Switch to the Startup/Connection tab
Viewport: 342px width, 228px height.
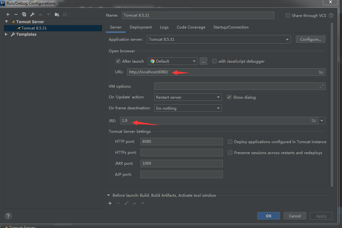tap(231, 27)
